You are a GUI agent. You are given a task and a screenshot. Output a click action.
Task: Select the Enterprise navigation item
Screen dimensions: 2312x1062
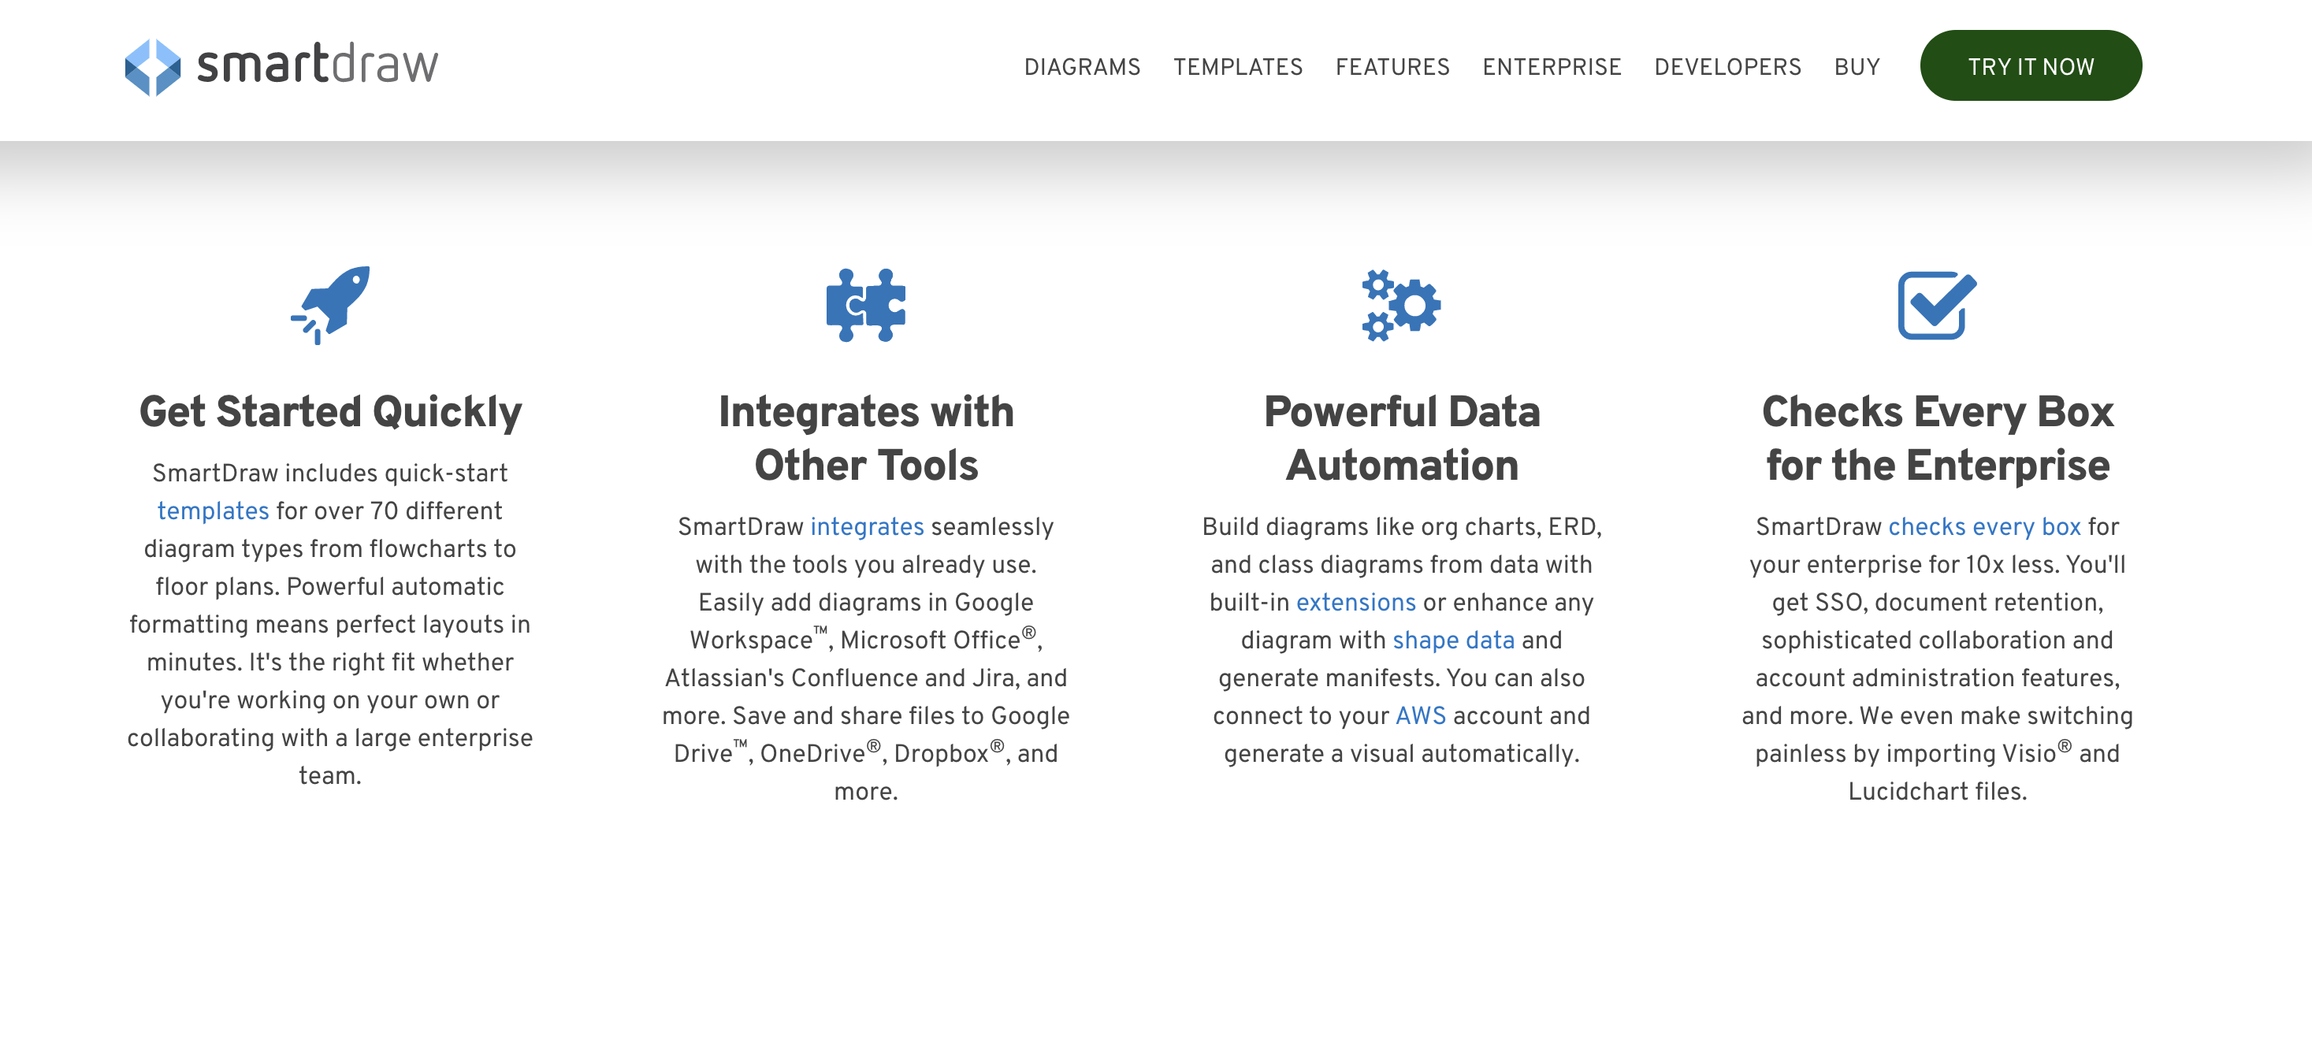[1551, 67]
